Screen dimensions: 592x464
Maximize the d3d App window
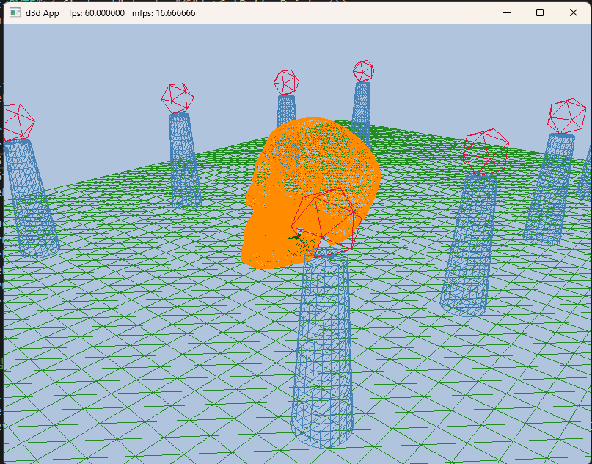[x=540, y=12]
